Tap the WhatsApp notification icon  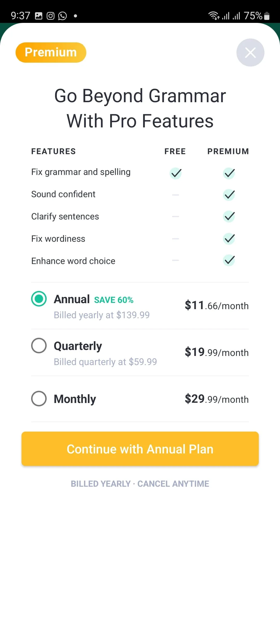(62, 16)
